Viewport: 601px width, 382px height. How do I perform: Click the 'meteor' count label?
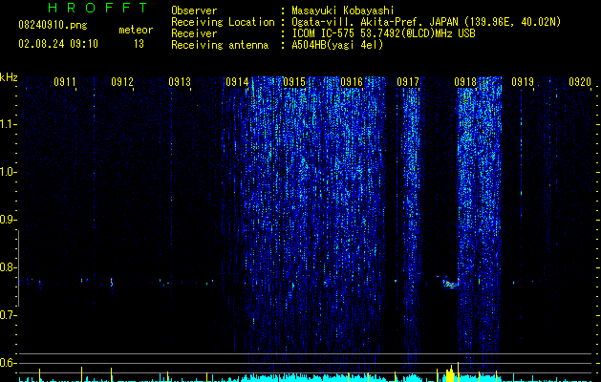pos(136,30)
